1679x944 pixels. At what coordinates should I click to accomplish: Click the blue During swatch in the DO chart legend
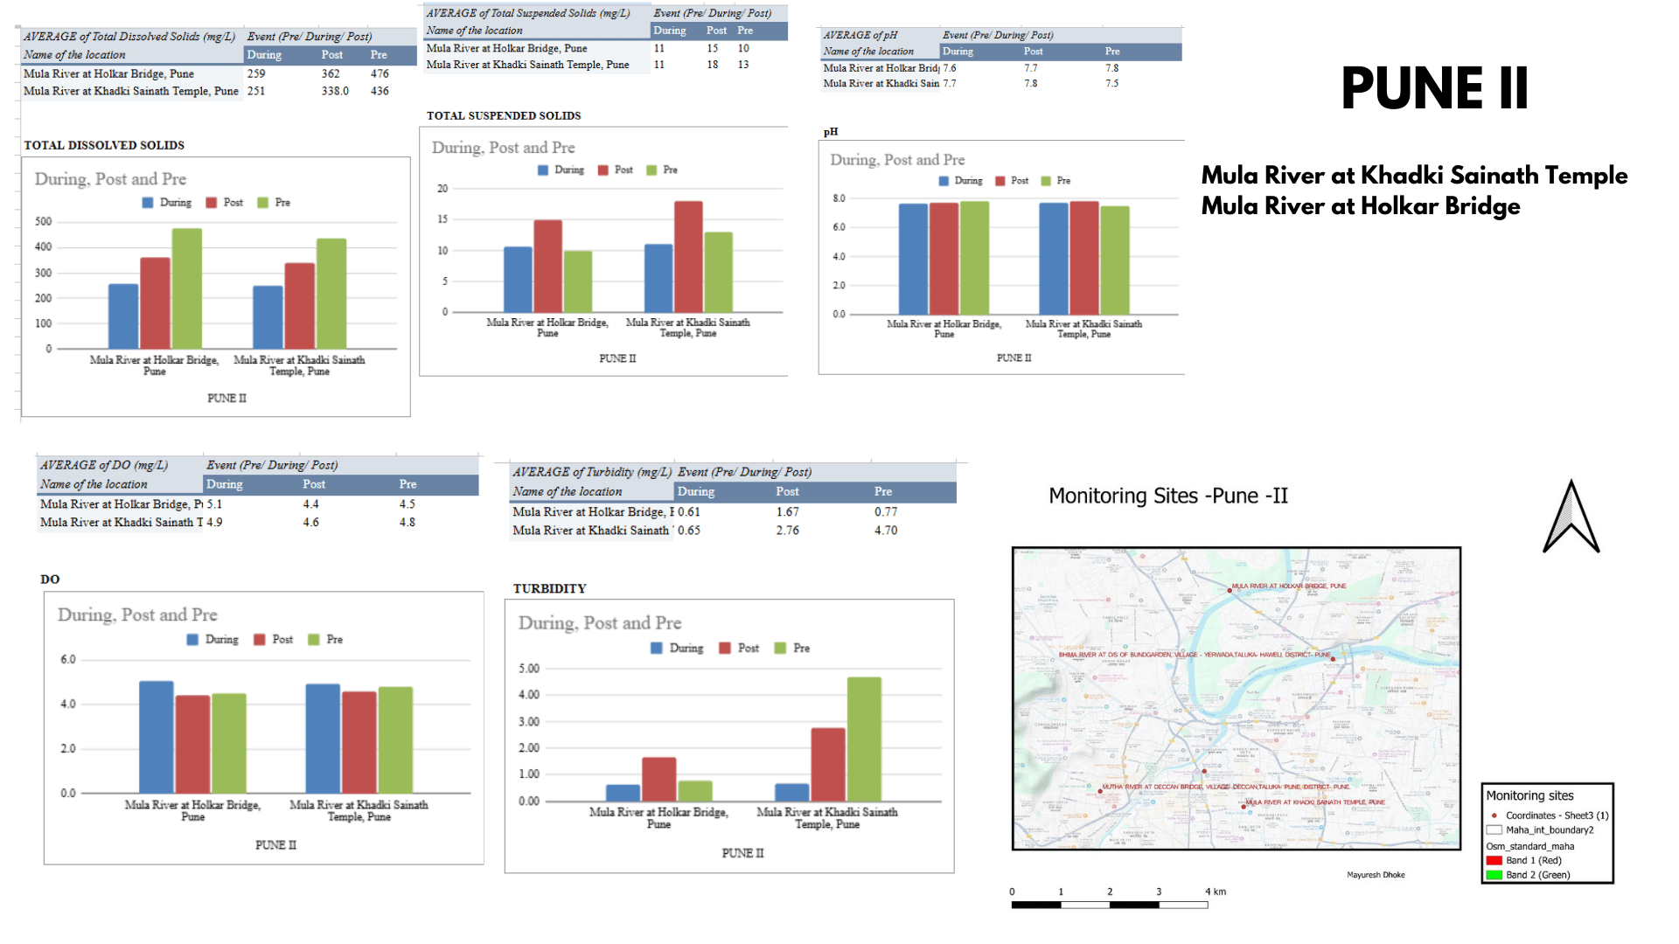click(192, 640)
